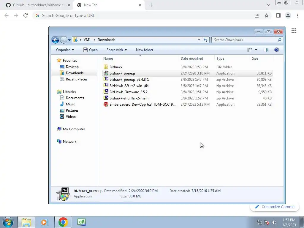Select the BizHawk-Firmware-2.5.2 zip icon

coord(106,92)
